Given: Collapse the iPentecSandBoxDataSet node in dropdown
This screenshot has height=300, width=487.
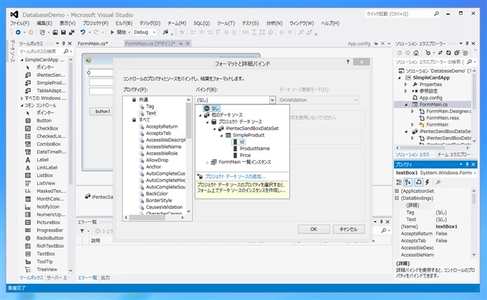Looking at the screenshot, I should click(x=214, y=129).
